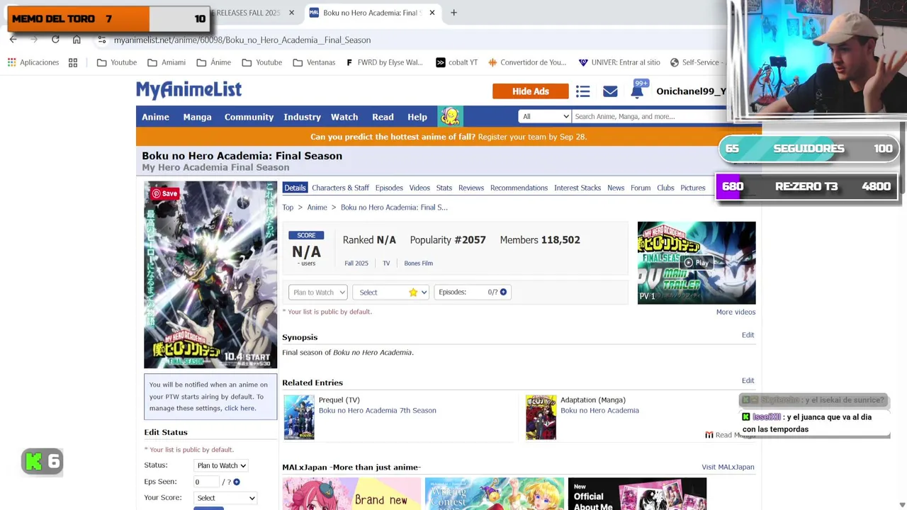Viewport: 907px width, 510px height.
Task: Open the MyAnimeList messages envelope
Action: [x=610, y=91]
